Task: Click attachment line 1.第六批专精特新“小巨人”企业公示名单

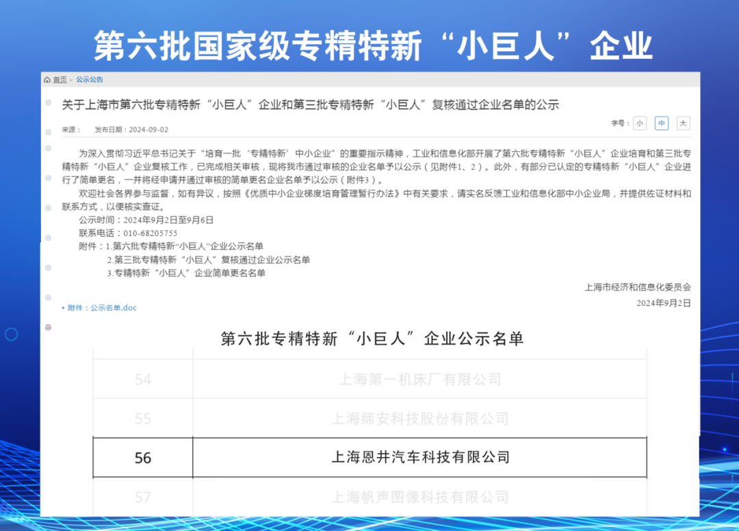Action: click(x=184, y=246)
